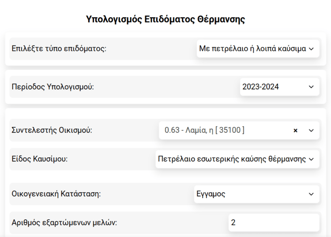
Task: Click the Οικογενειακή Κατάσταση label
Action: click(x=56, y=194)
